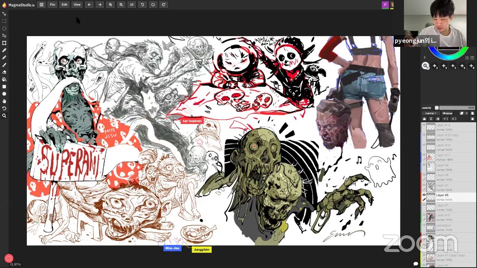This screenshot has width=477, height=268.
Task: Click the flip view horizontally button
Action: [132, 4]
